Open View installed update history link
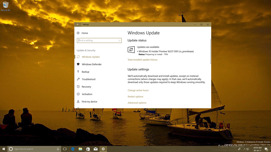This screenshot has height=152, width=271. point(143,60)
